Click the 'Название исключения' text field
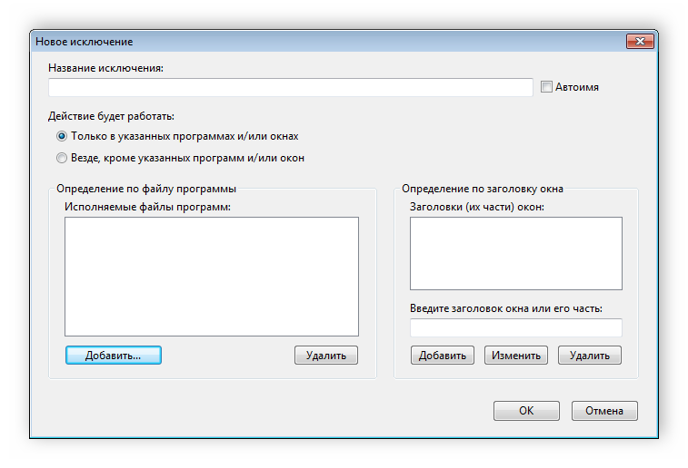This screenshot has height=468, width=688. click(x=290, y=87)
